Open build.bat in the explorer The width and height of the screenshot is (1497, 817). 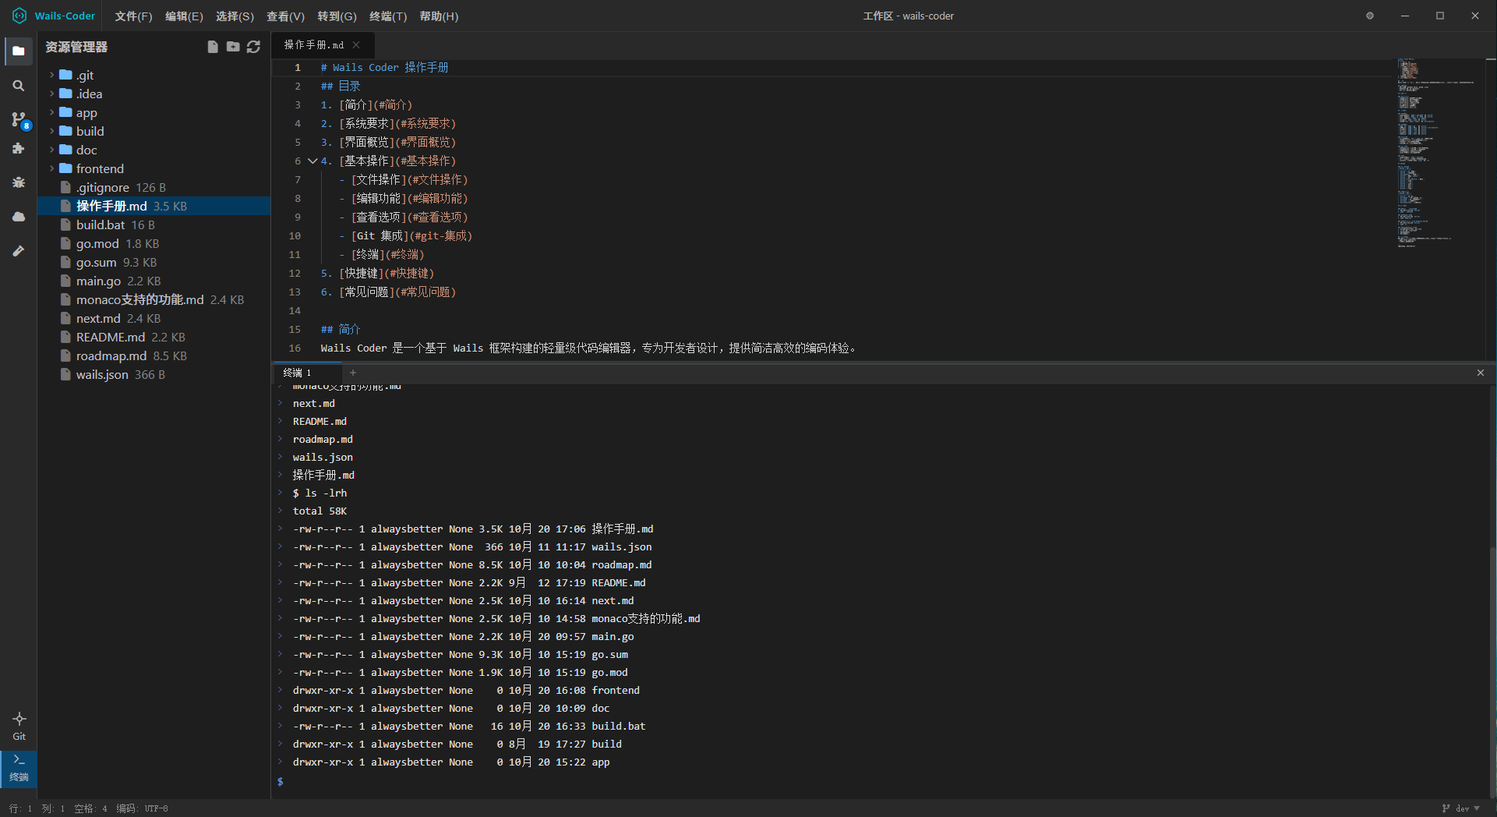coord(154,225)
